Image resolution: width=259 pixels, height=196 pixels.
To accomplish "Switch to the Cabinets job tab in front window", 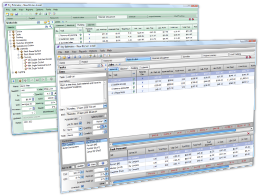I will point(145,67).
